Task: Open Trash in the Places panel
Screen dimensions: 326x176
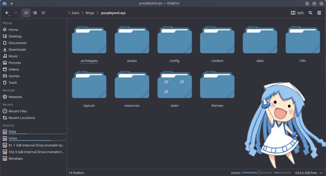Action: click(13, 83)
